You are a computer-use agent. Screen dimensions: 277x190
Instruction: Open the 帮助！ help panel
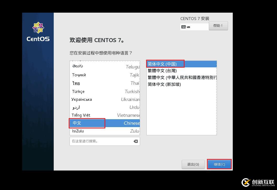pos(218,26)
